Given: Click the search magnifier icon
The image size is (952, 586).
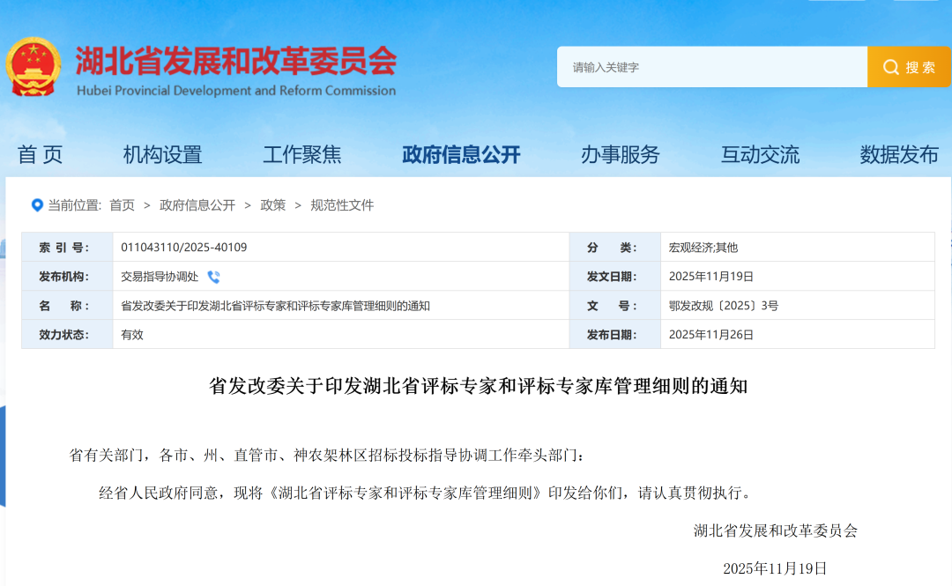Looking at the screenshot, I should pyautogui.click(x=890, y=67).
